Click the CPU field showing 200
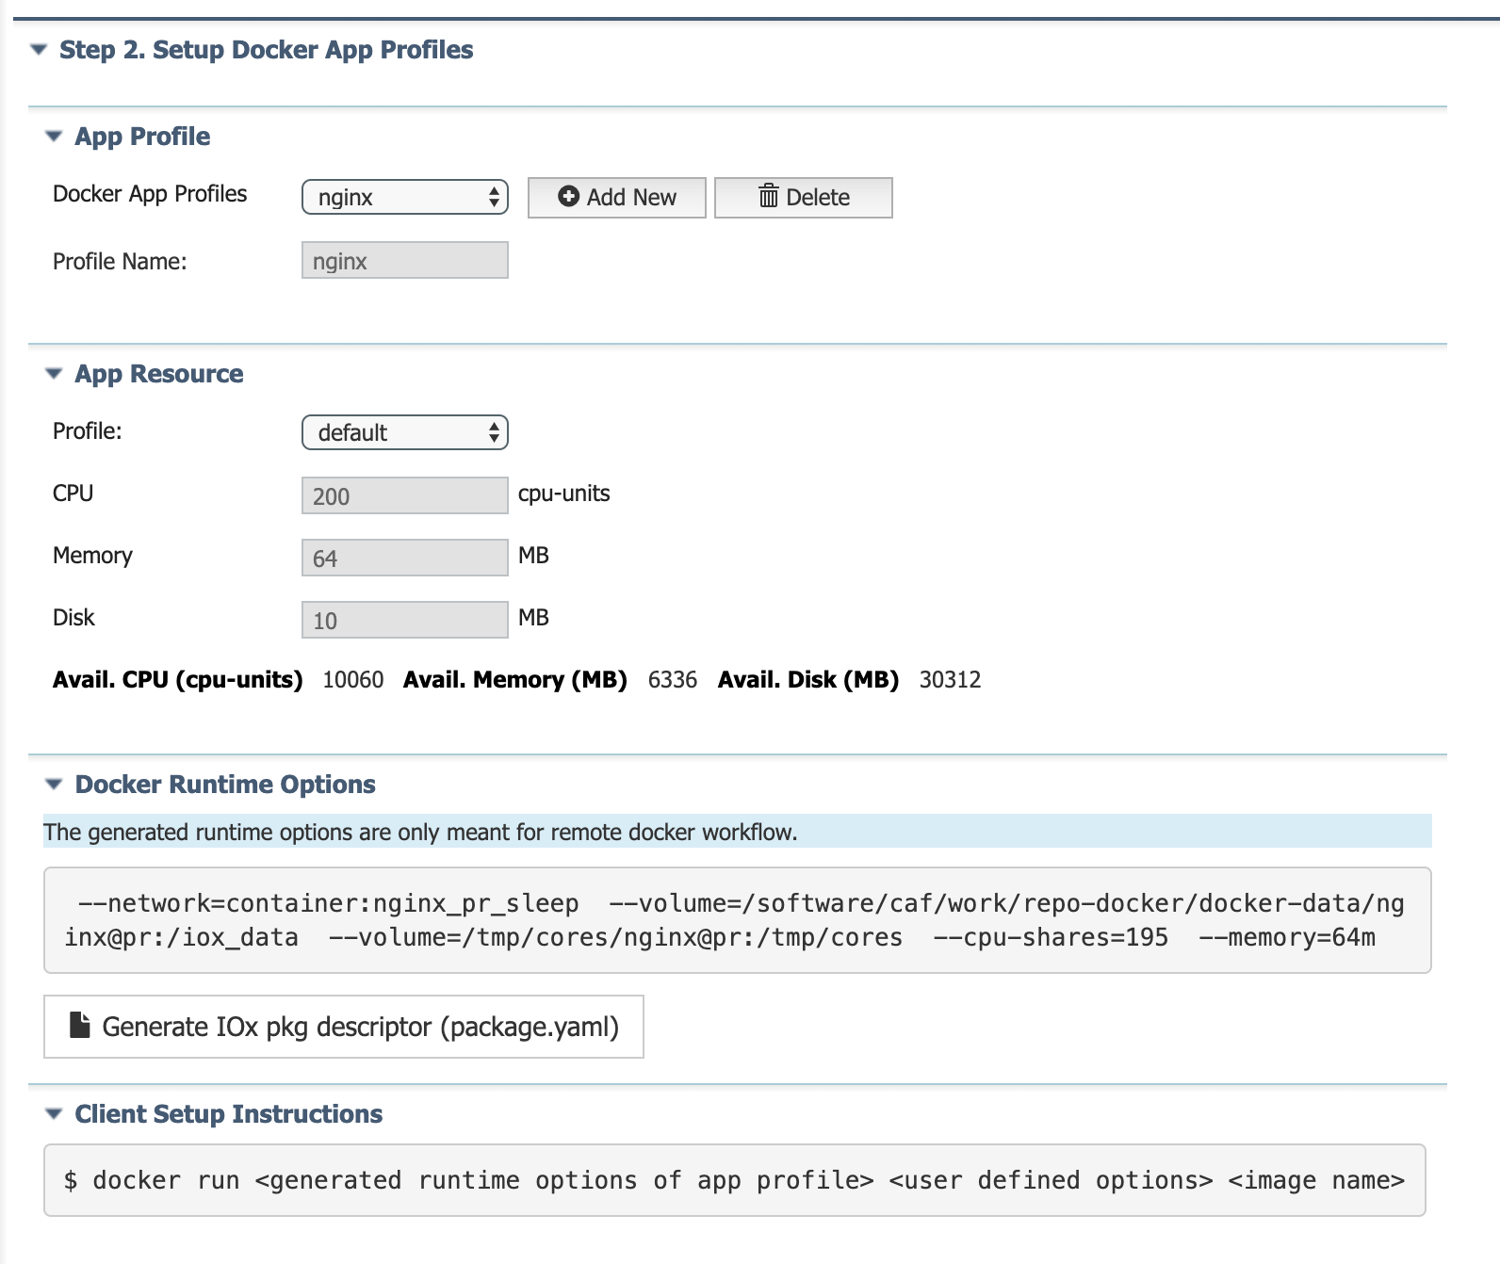The height and width of the screenshot is (1264, 1500). [x=405, y=495]
